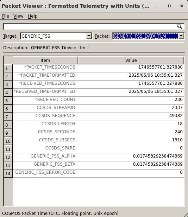The image size is (188, 217).
Task: Select the CCSDS_SECONDS value 240
Action: [131, 133]
